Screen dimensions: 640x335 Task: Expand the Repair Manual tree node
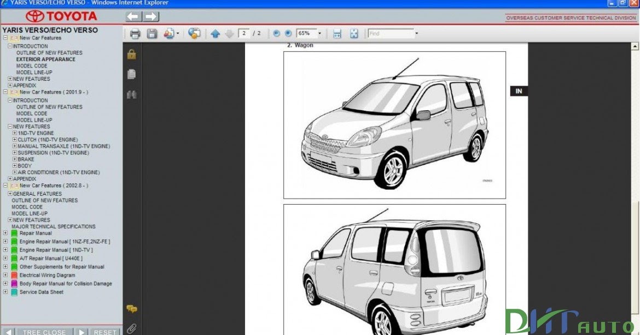pyautogui.click(x=5, y=233)
